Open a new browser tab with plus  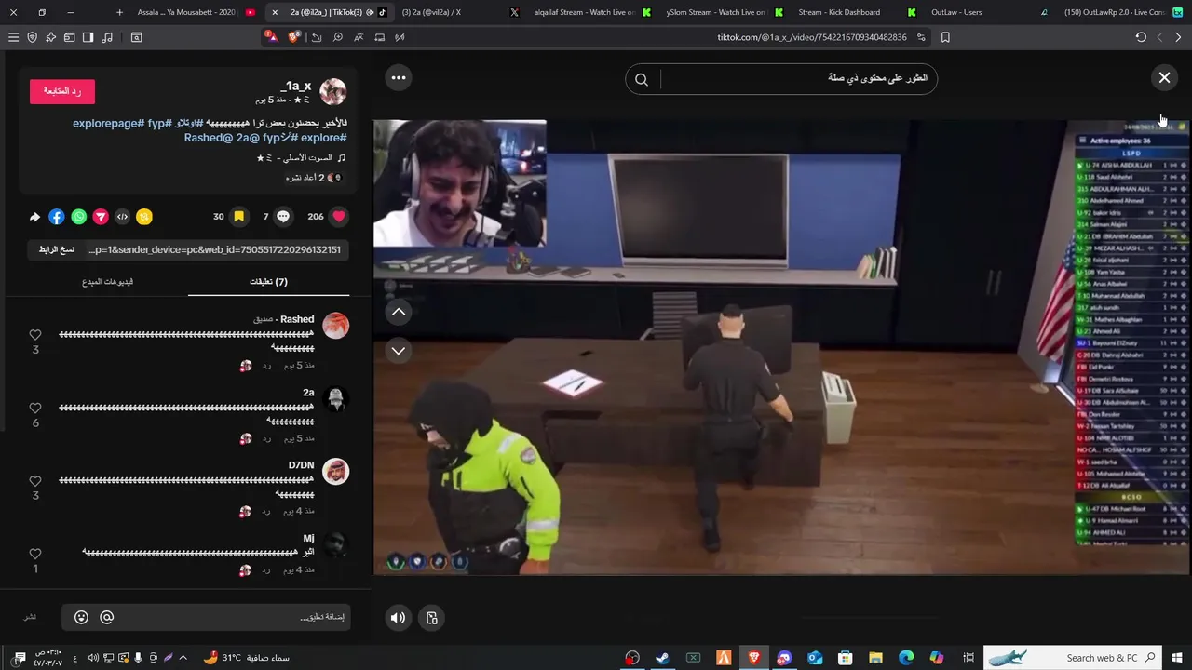click(x=119, y=12)
